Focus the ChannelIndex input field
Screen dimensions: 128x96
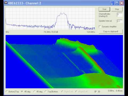click(x=120, y=15)
